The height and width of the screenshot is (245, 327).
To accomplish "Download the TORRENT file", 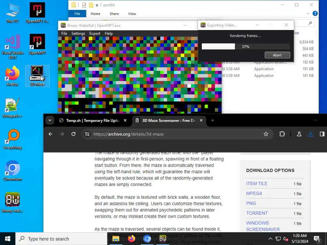I will click(x=257, y=213).
